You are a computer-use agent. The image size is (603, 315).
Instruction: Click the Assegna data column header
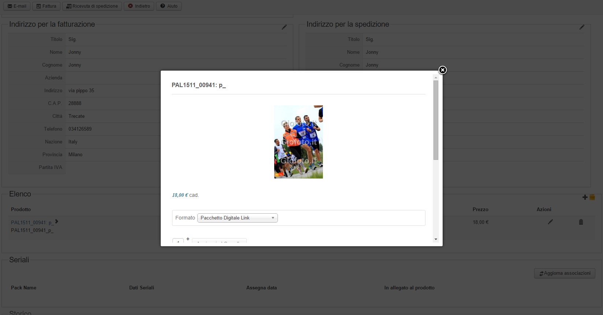pos(262,288)
